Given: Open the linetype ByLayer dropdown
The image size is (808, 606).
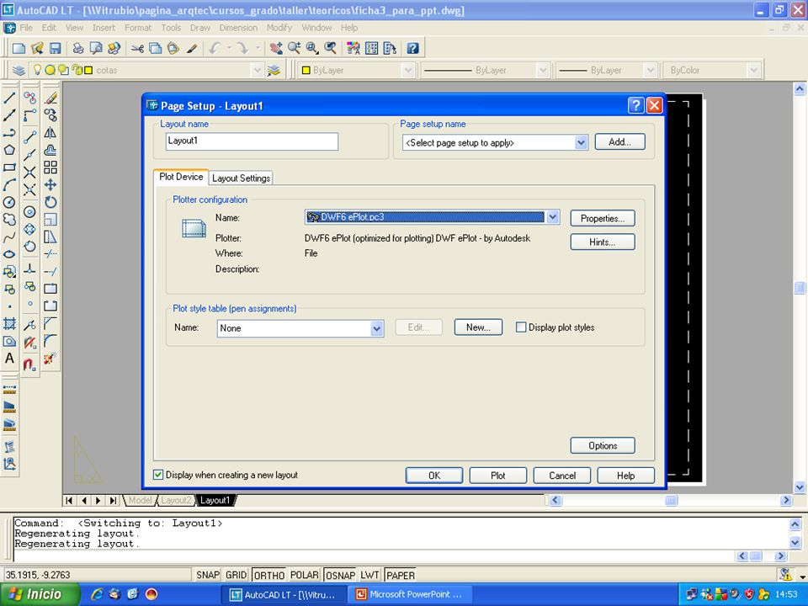Looking at the screenshot, I should click(x=543, y=70).
